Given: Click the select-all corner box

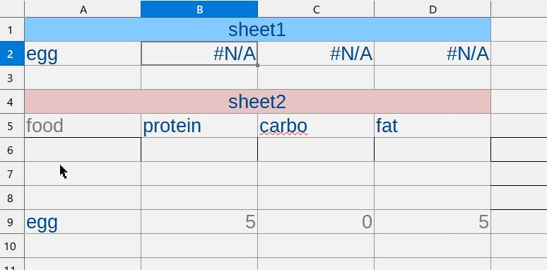Looking at the screenshot, I should (x=12, y=8).
